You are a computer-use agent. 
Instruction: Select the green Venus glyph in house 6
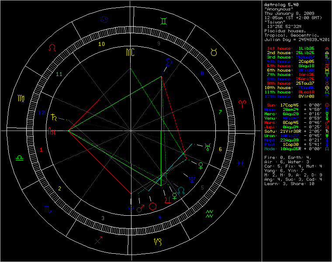(x=201, y=165)
